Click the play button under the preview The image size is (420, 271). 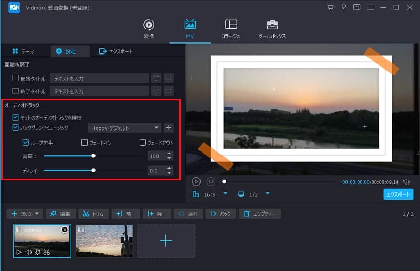tap(196, 182)
